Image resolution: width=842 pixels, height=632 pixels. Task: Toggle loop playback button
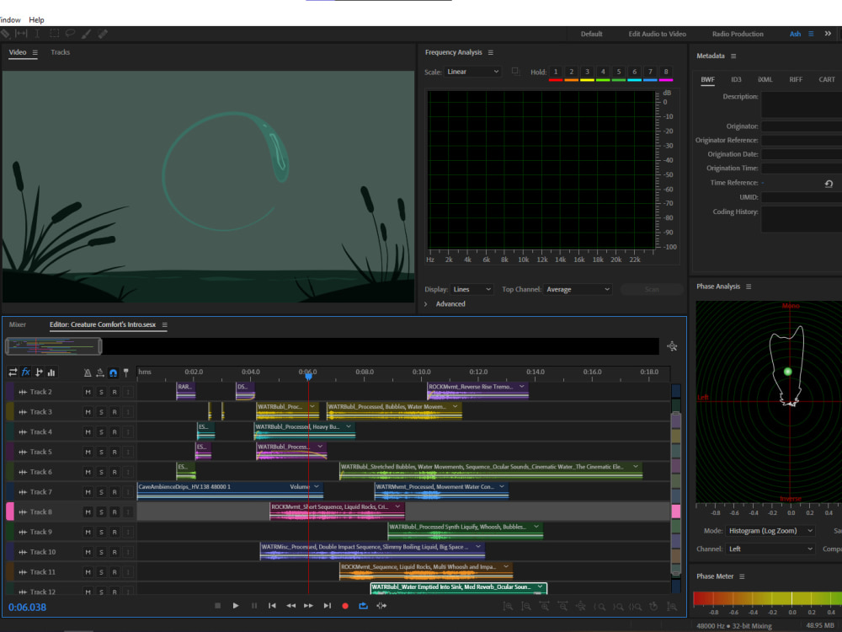tap(364, 606)
